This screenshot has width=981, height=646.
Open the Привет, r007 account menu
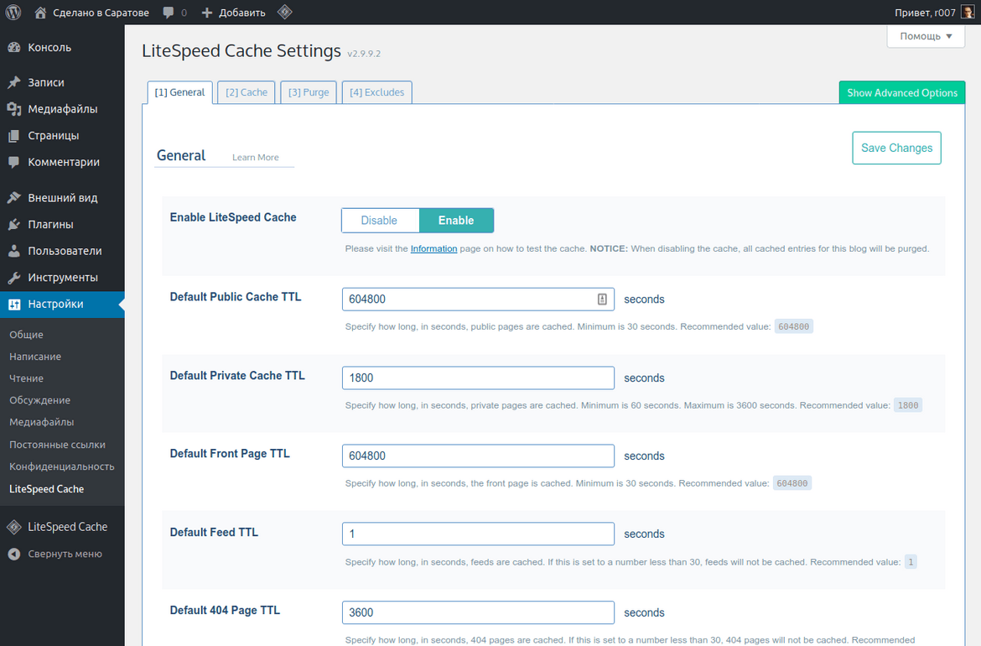[926, 13]
